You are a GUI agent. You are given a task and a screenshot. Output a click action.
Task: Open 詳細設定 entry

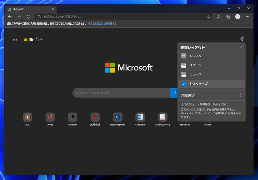211,95
